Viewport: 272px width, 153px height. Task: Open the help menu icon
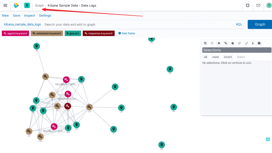pyautogui.click(x=248, y=5)
